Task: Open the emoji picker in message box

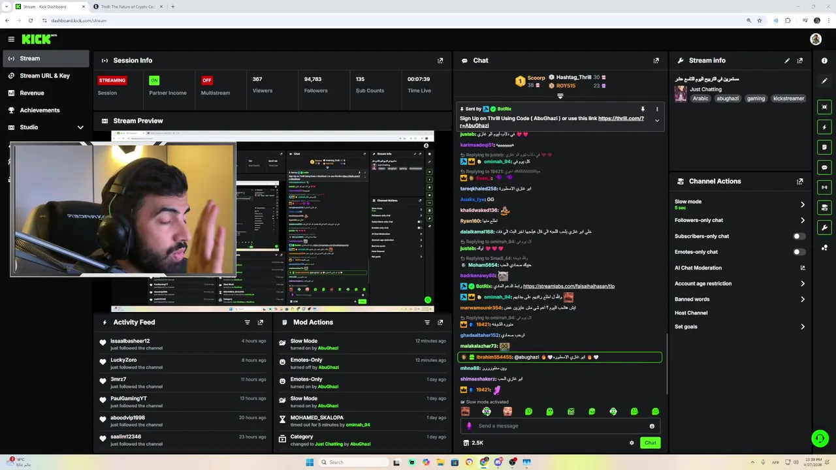Action: [x=652, y=426]
